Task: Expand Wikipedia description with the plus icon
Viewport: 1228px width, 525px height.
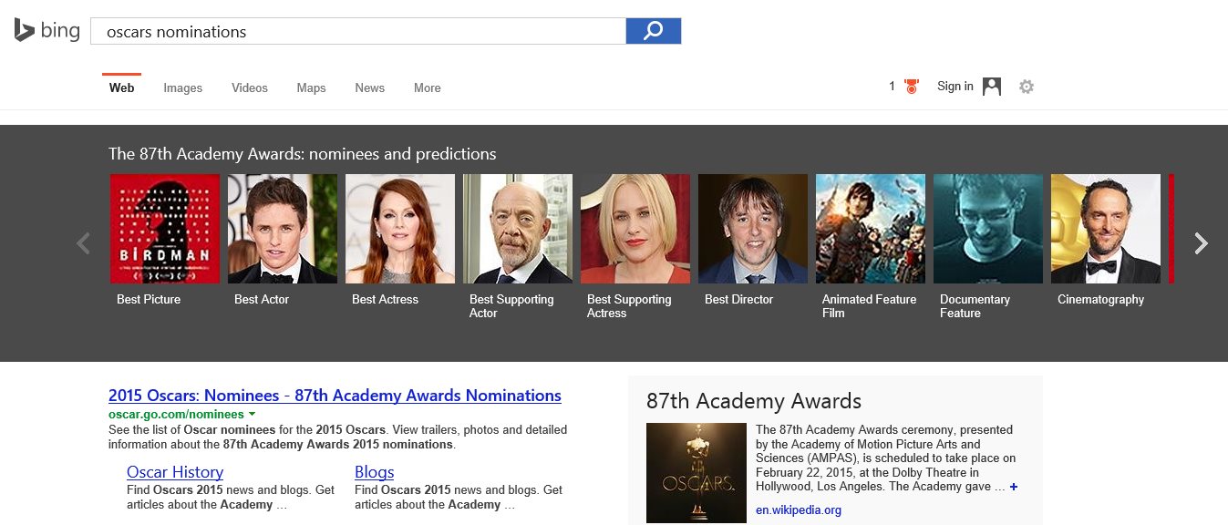Action: pos(1014,487)
